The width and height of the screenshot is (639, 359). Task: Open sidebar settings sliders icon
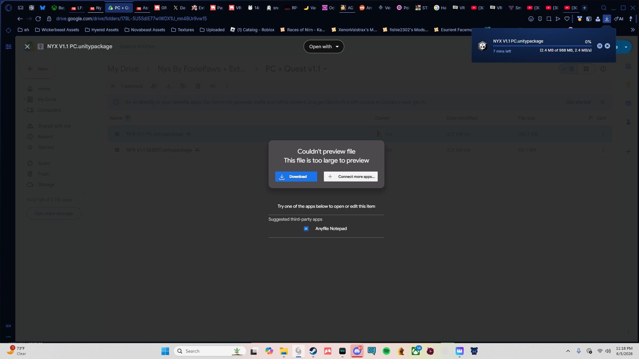point(8,47)
